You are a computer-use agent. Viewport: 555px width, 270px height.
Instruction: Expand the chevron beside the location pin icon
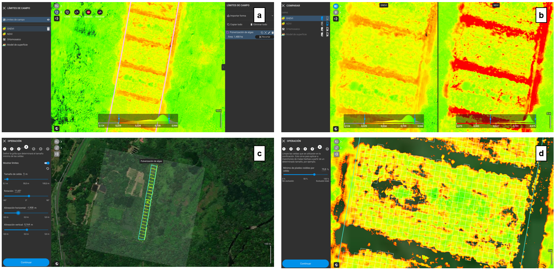(x=340, y=12)
